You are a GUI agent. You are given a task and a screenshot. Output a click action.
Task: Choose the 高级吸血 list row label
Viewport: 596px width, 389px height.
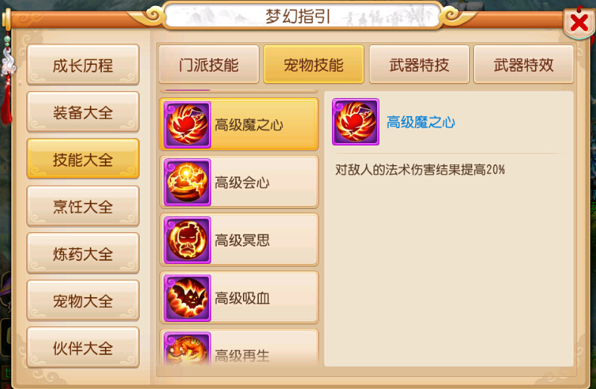point(242,299)
